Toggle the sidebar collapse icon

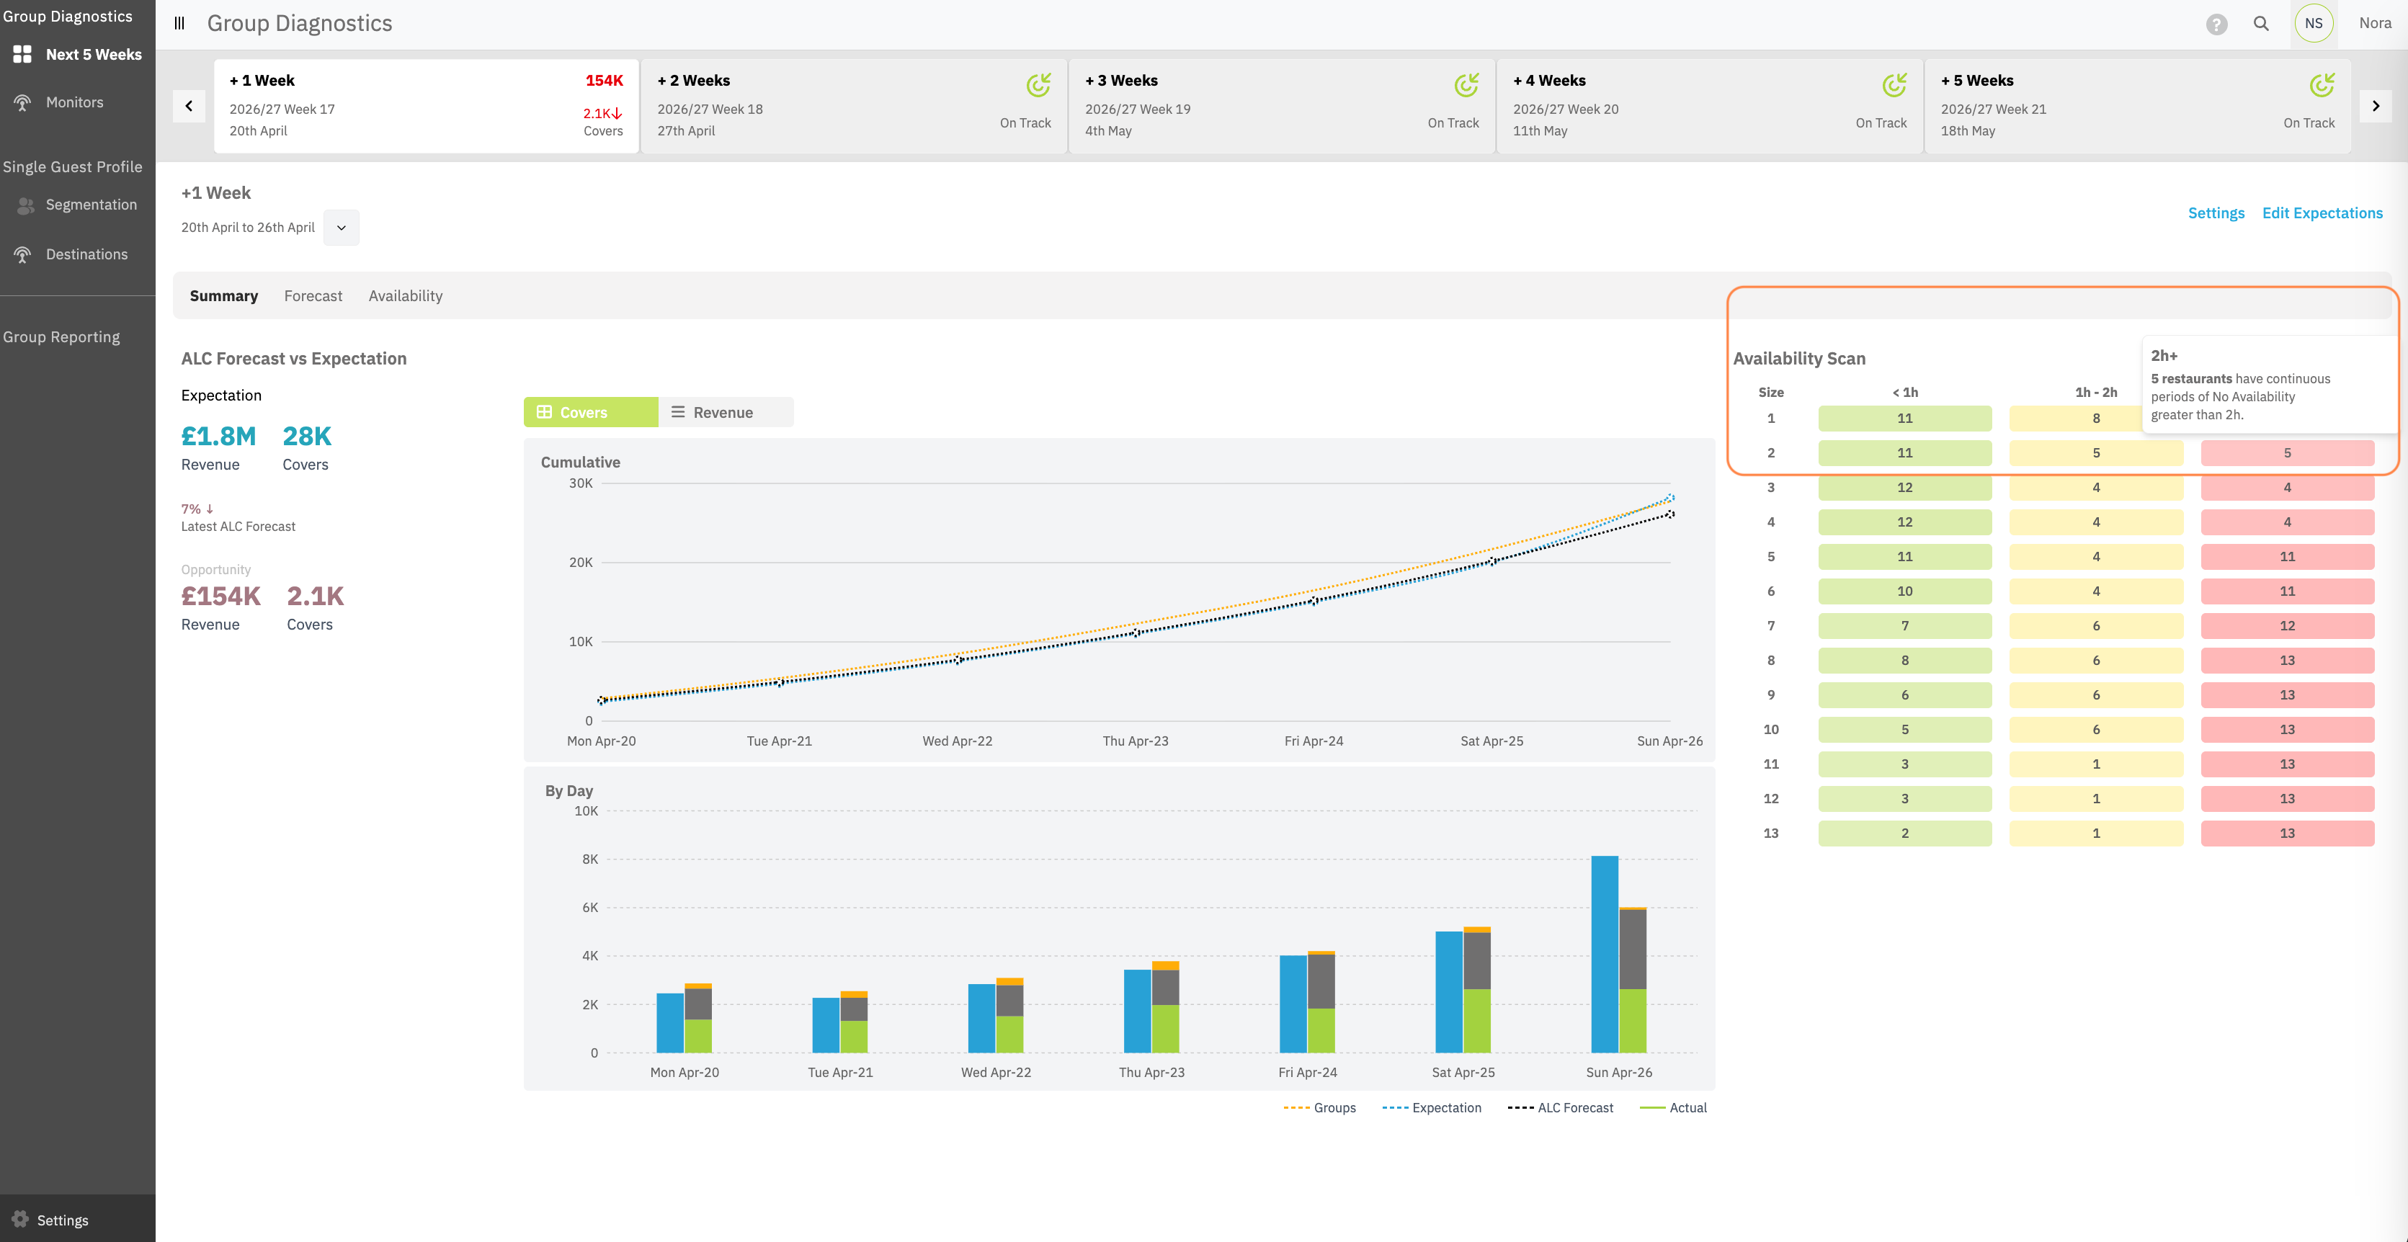179,23
